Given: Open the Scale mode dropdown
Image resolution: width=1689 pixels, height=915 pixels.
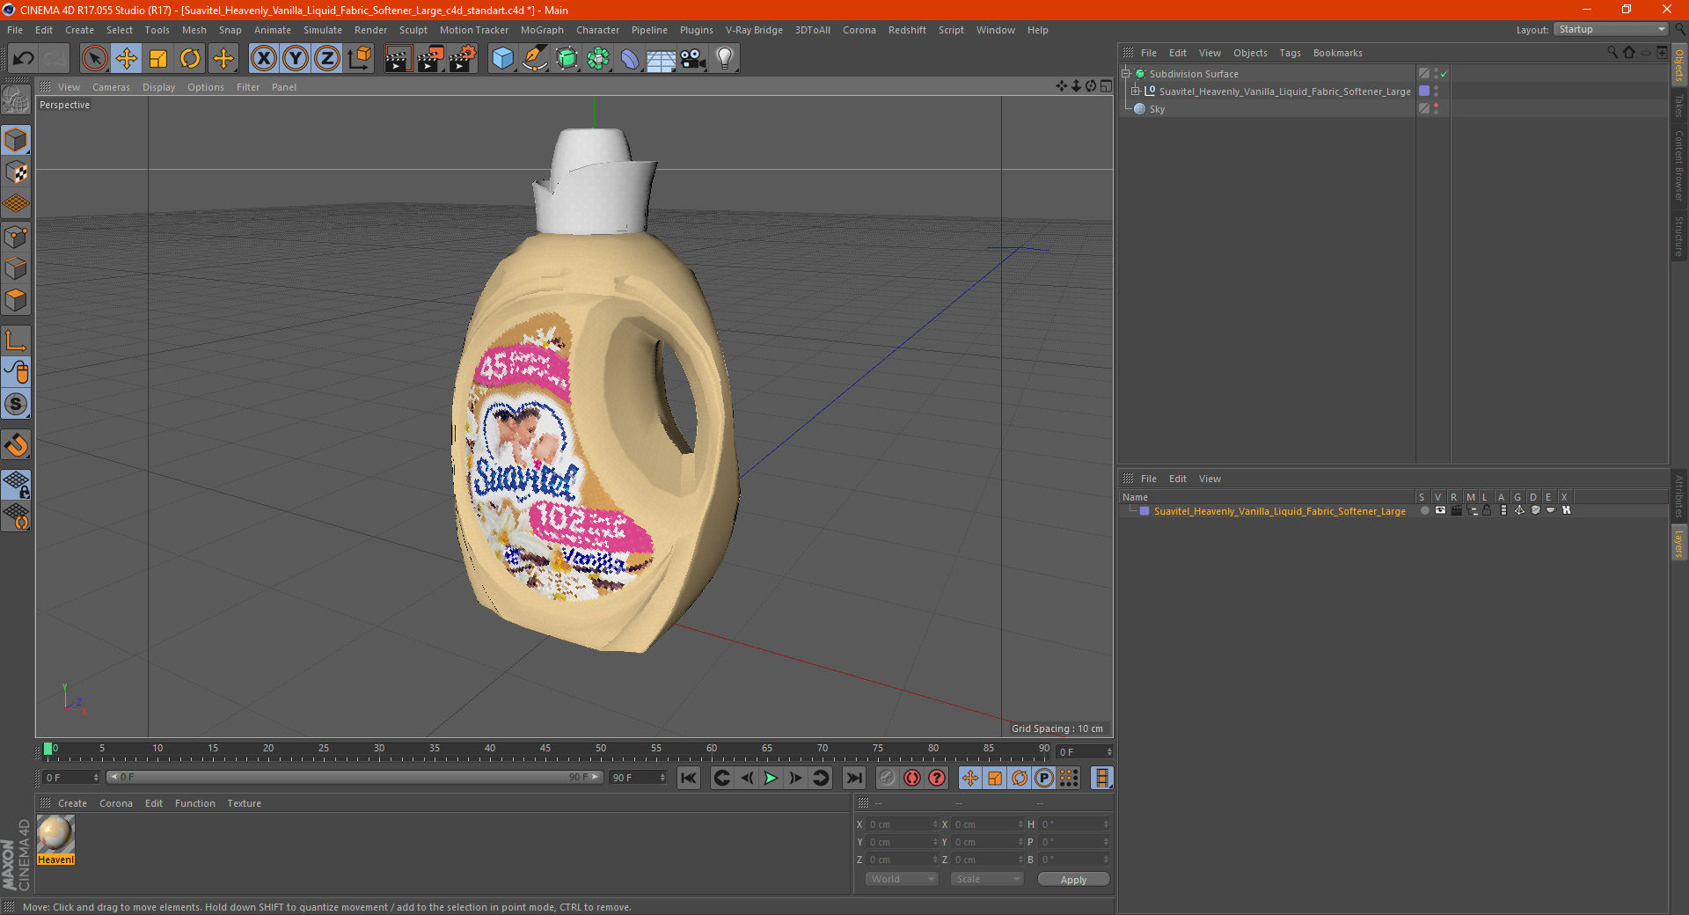Looking at the screenshot, I should (987, 879).
